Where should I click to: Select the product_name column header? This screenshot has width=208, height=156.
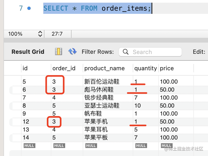105,68
